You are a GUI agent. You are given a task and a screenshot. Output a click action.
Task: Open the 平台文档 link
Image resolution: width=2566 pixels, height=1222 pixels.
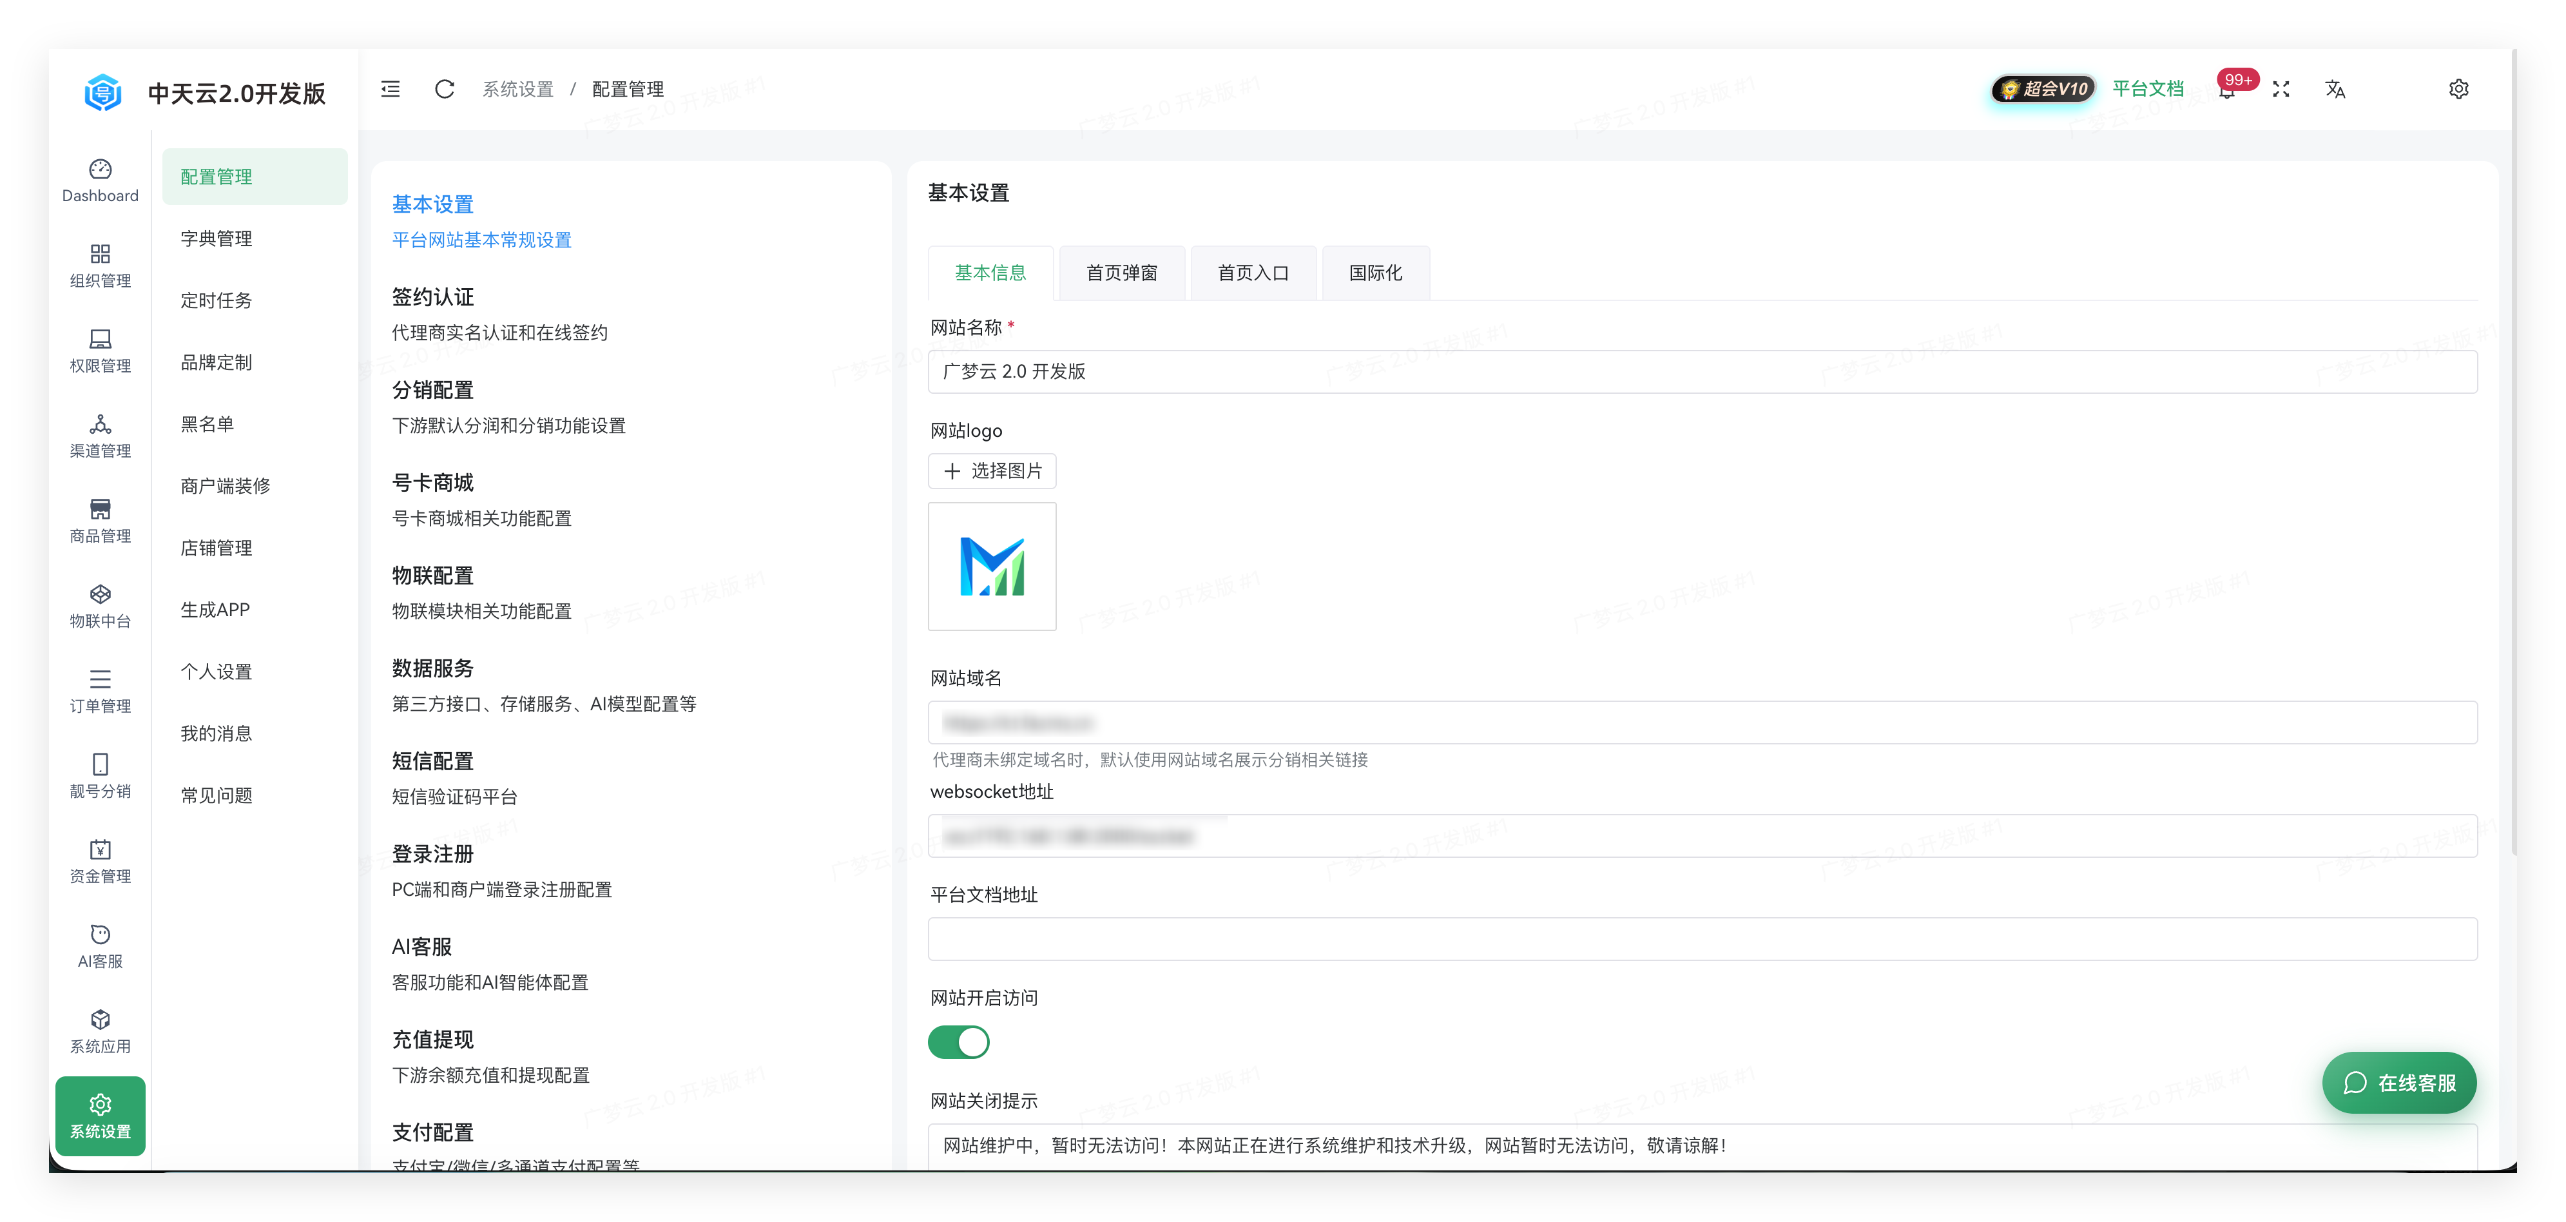(x=2148, y=89)
